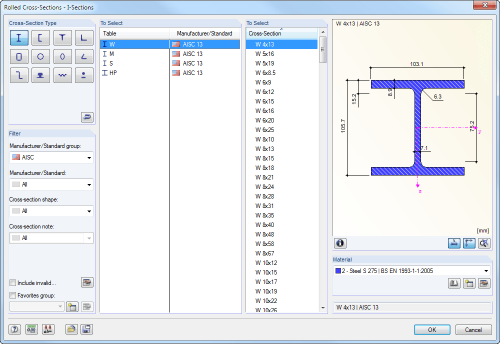500x344 pixels.
Task: Select the channel (C) cross-section type
Action: [x=40, y=37]
